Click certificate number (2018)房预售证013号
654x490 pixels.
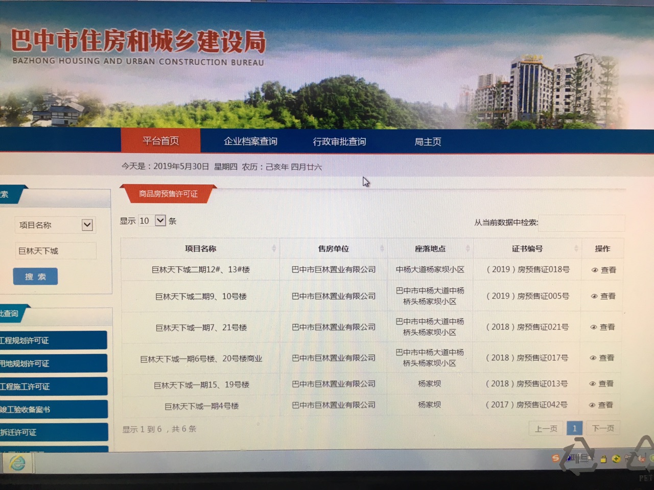[526, 384]
